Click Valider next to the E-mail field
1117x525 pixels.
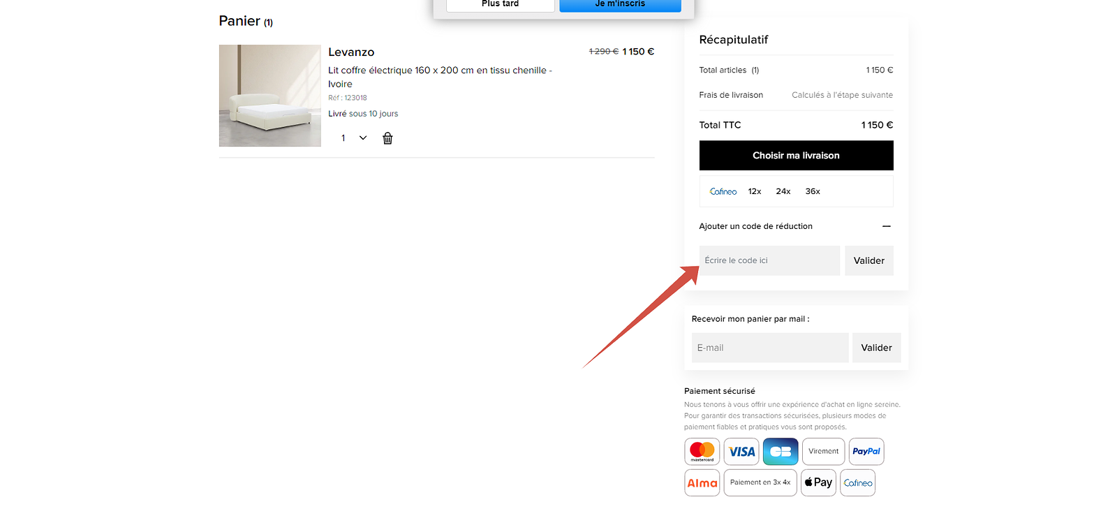877,348
